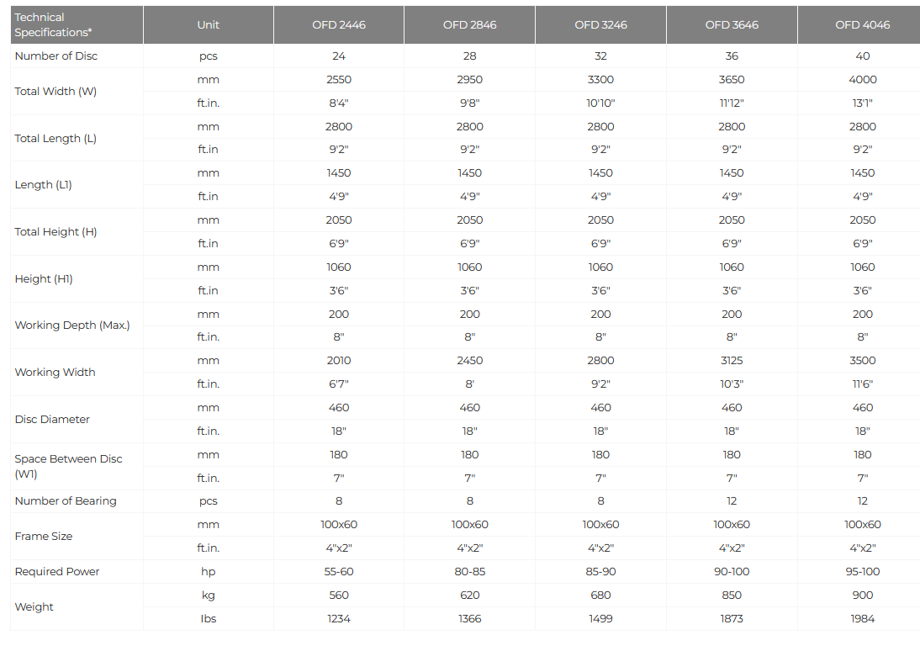920x651 pixels.
Task: Click the OFD 3246 column header
Action: tap(600, 24)
